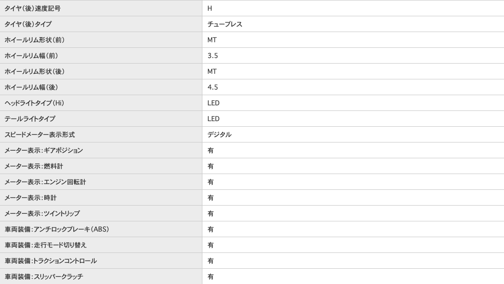This screenshot has height=284, width=504.
Task: Click the タイヤ(後)速度記号 row label
Action: point(33,9)
